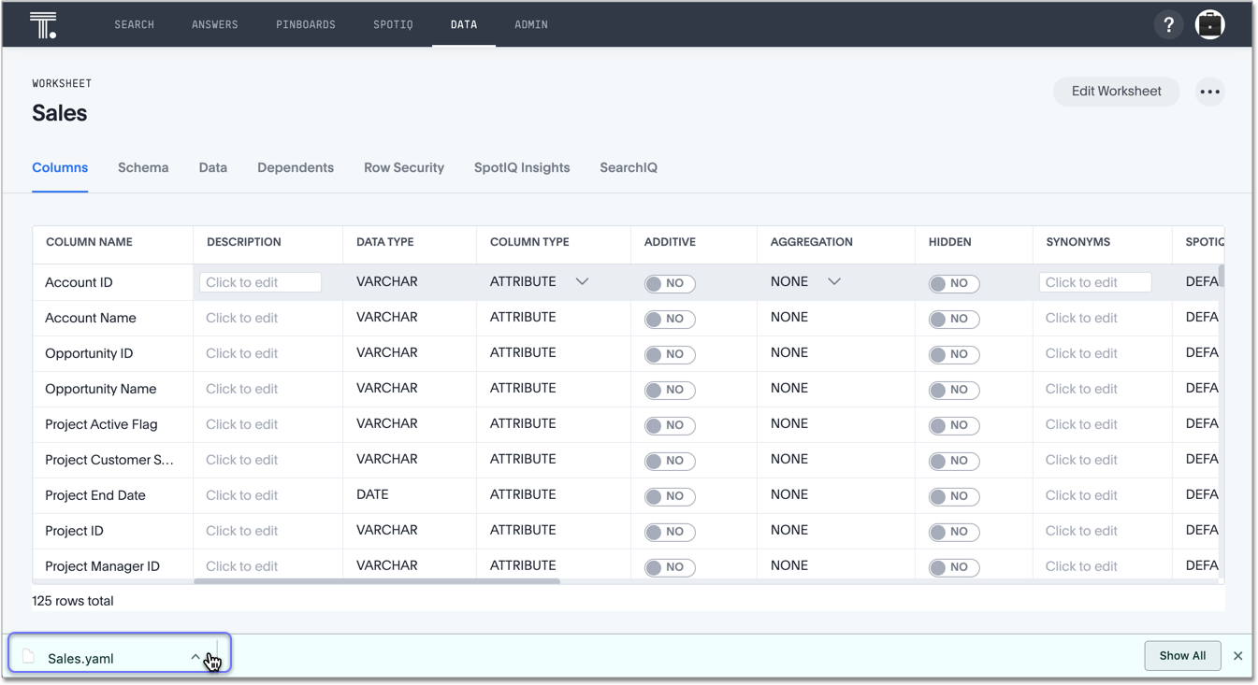Open the SpotIQ menu
The image size is (1258, 685).
pyautogui.click(x=393, y=24)
